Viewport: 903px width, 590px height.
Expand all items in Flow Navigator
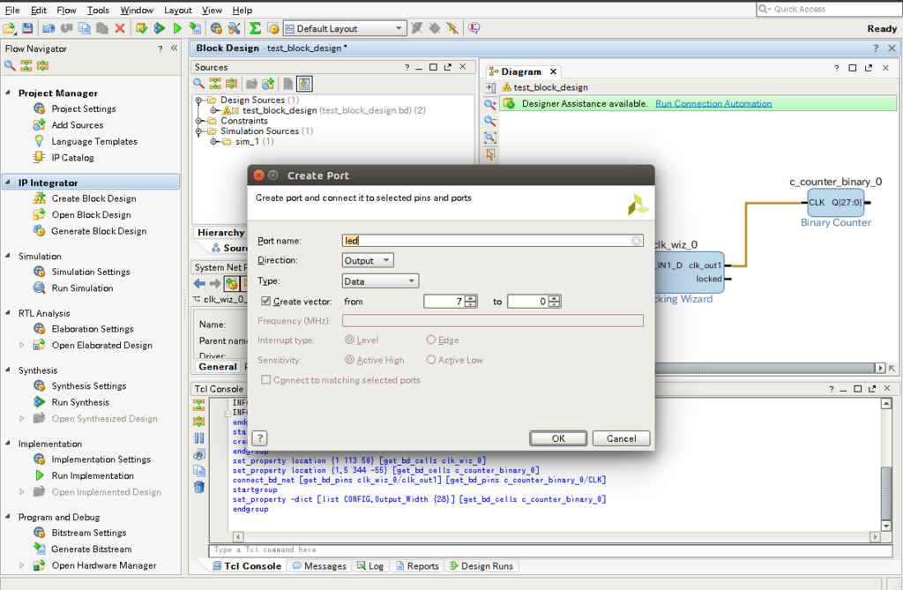pos(42,65)
